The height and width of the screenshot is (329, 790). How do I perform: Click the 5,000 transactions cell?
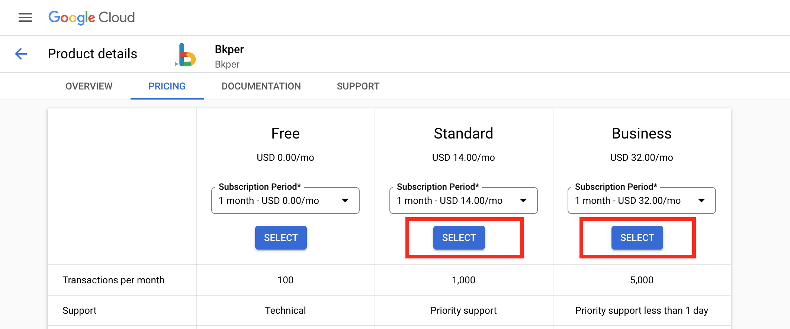[x=642, y=280]
